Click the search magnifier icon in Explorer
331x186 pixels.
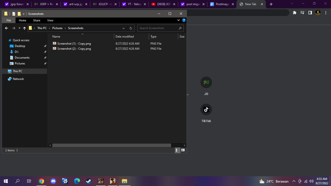pos(180,28)
